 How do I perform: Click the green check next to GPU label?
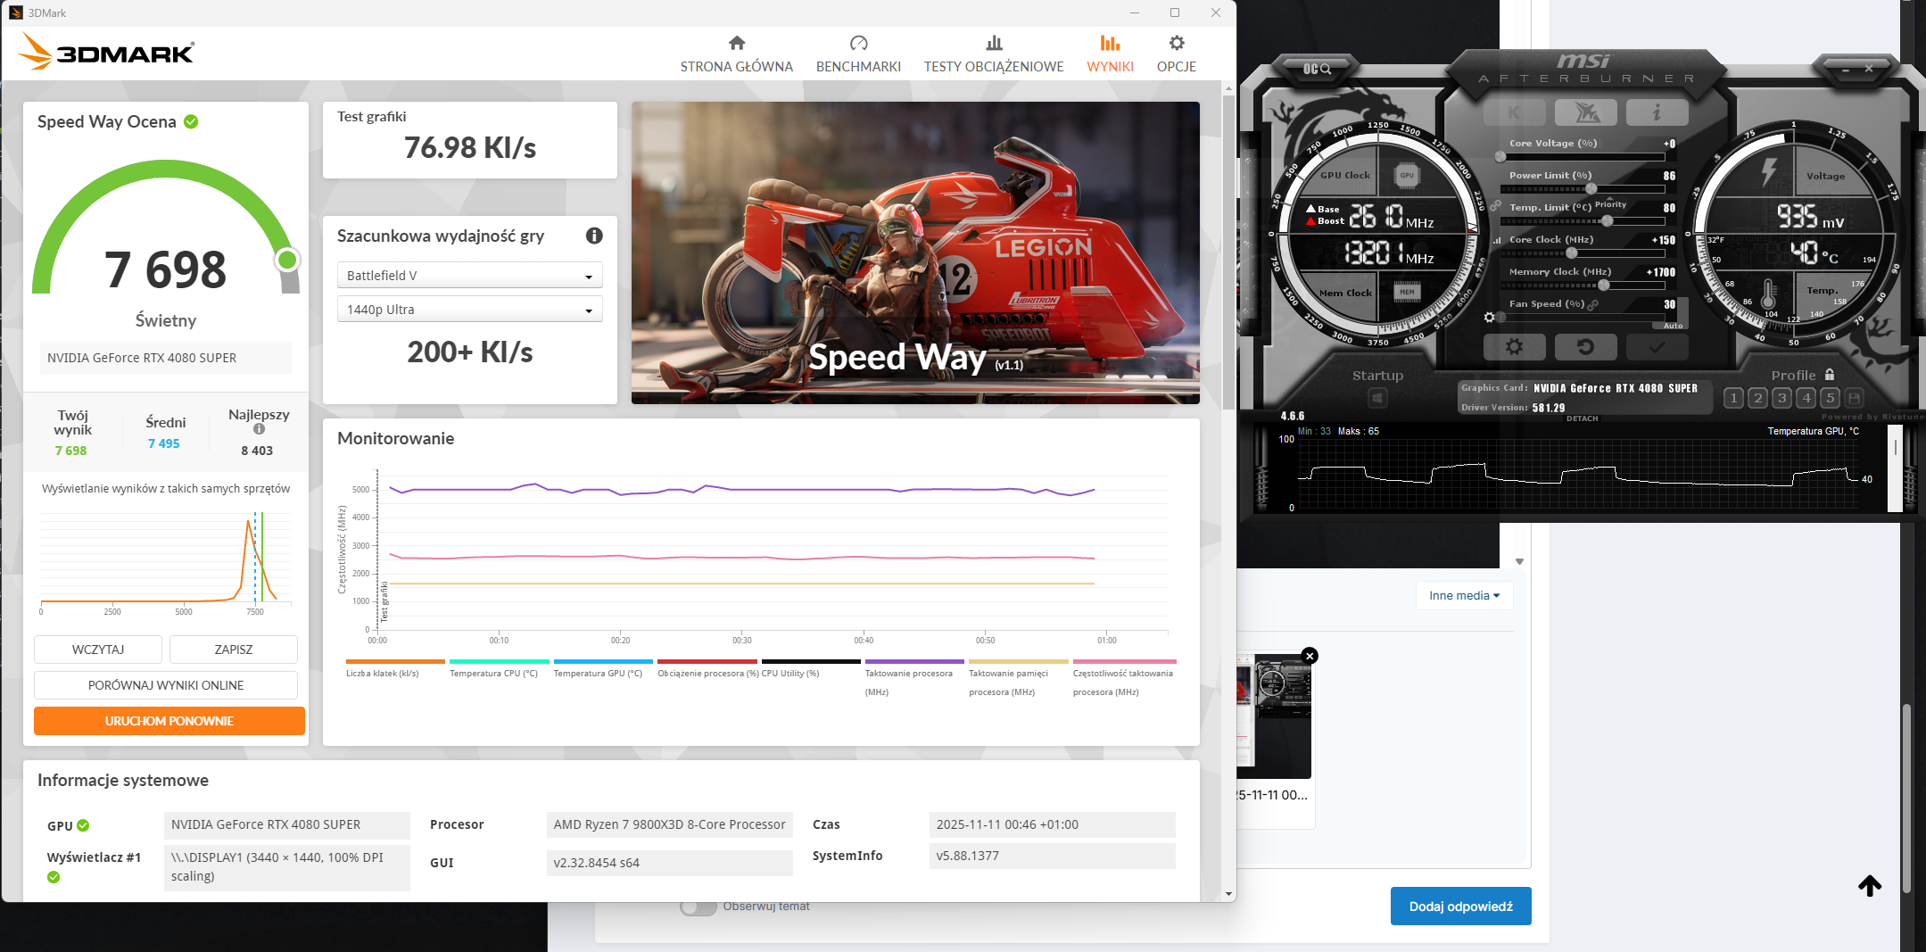pyautogui.click(x=83, y=825)
